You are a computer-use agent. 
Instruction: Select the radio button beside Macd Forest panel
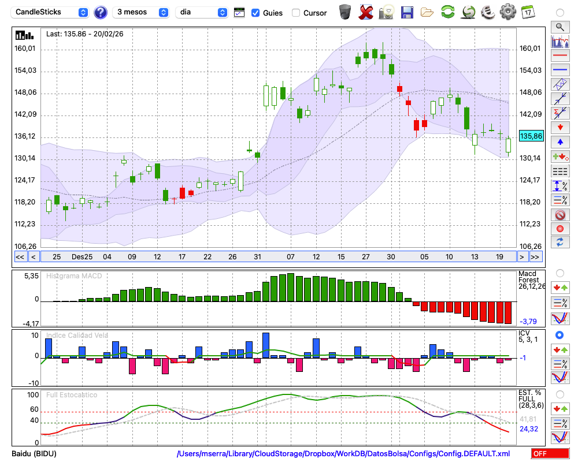[x=560, y=273]
